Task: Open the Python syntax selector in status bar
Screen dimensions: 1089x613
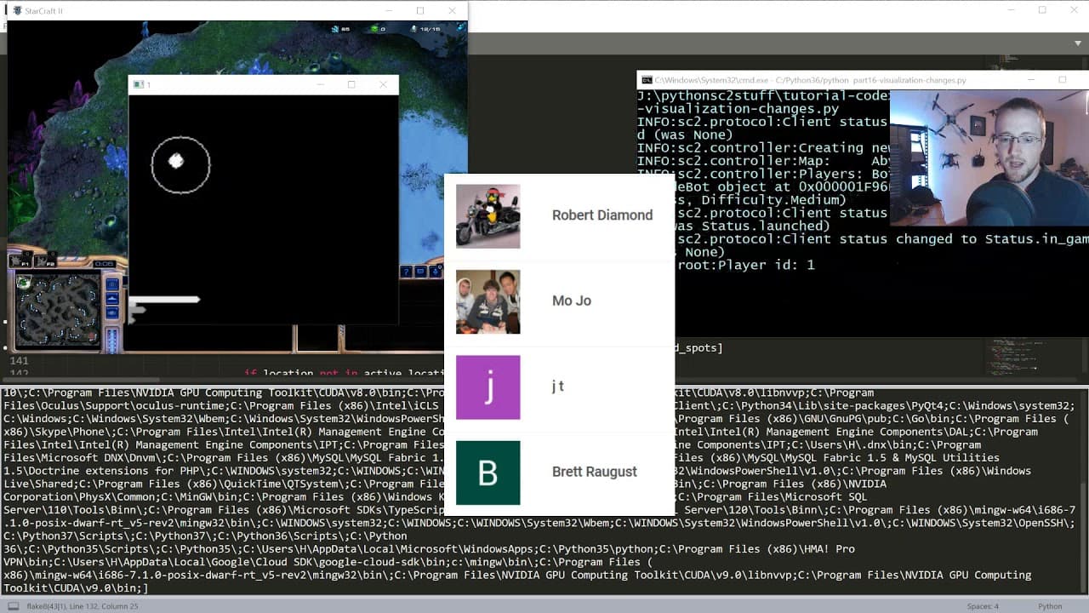Action: click(1050, 606)
